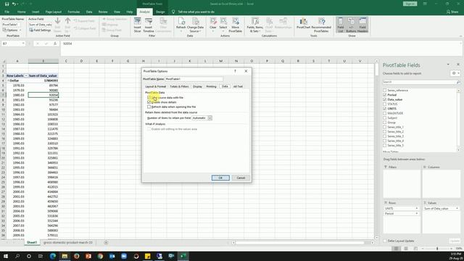This screenshot has height=261, width=464.
Task: Open Windows Start menu
Action: click(x=6, y=256)
